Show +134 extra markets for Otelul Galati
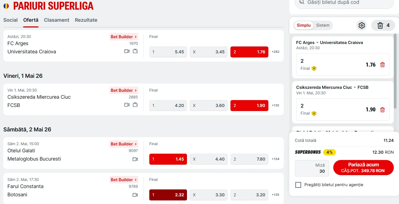 [276, 159]
